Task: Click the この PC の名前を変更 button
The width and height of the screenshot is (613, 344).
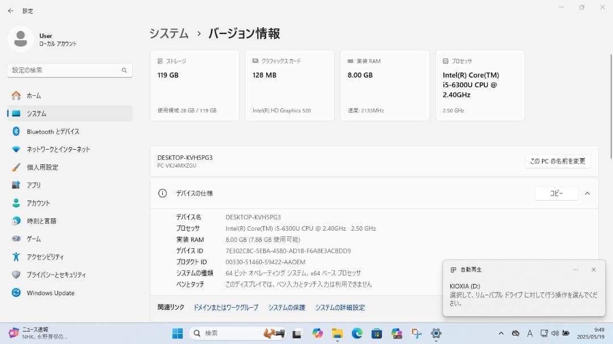Action: coord(557,161)
